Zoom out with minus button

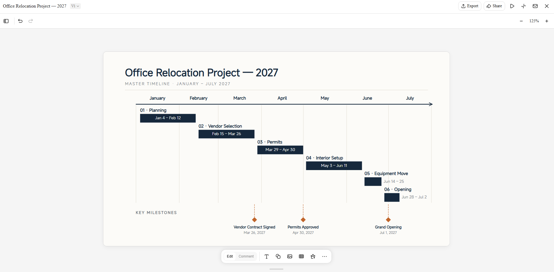521,21
